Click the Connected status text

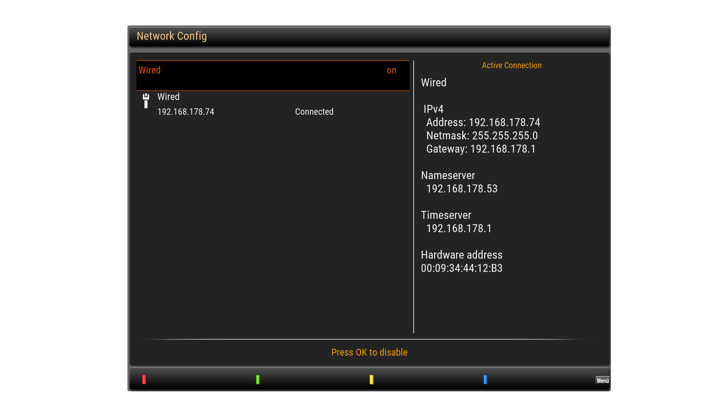314,112
